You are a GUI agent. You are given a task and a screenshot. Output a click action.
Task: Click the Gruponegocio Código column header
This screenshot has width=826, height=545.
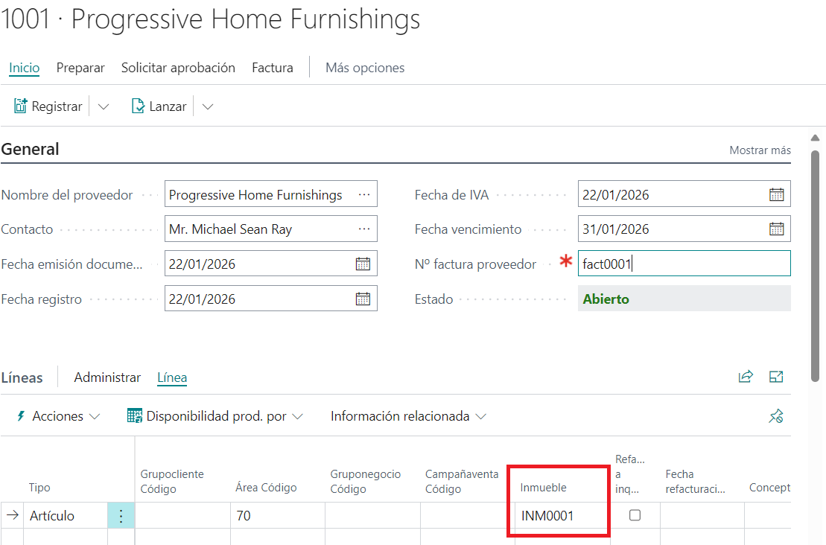pyautogui.click(x=366, y=481)
